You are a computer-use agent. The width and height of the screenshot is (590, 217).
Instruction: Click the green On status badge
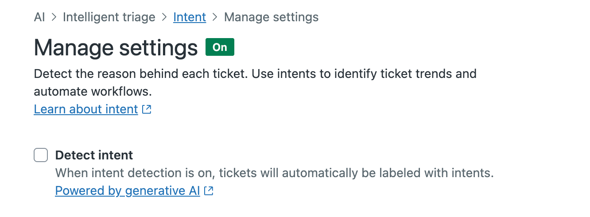pyautogui.click(x=220, y=47)
